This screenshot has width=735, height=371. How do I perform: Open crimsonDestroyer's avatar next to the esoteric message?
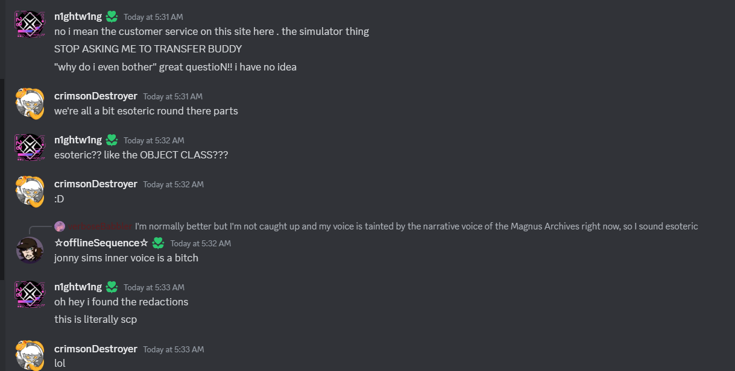pos(30,104)
